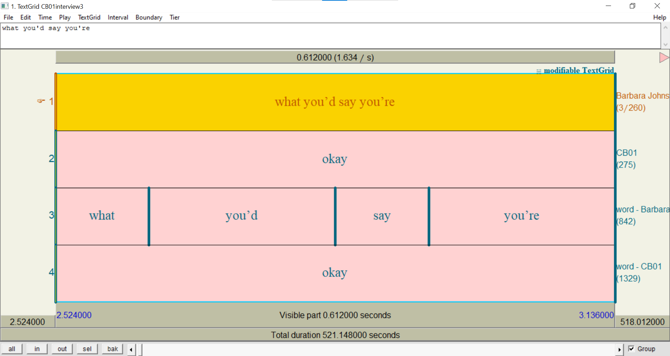The width and height of the screenshot is (670, 356).
Task: Click the 'Barbara Johns (3/260)' tier name
Action: 642,102
